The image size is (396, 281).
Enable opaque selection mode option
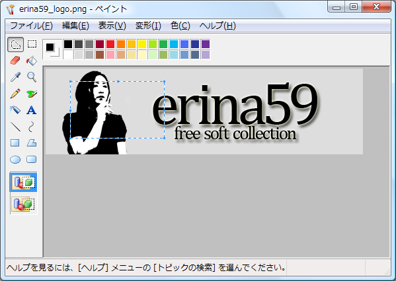point(23,182)
